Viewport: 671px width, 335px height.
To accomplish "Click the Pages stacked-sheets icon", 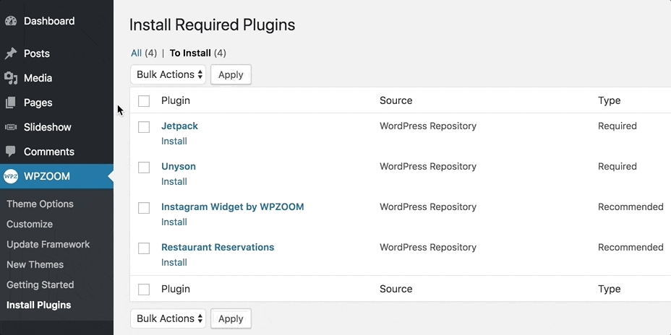I will tap(11, 103).
